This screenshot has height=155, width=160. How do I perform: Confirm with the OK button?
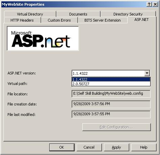coord(62,147)
